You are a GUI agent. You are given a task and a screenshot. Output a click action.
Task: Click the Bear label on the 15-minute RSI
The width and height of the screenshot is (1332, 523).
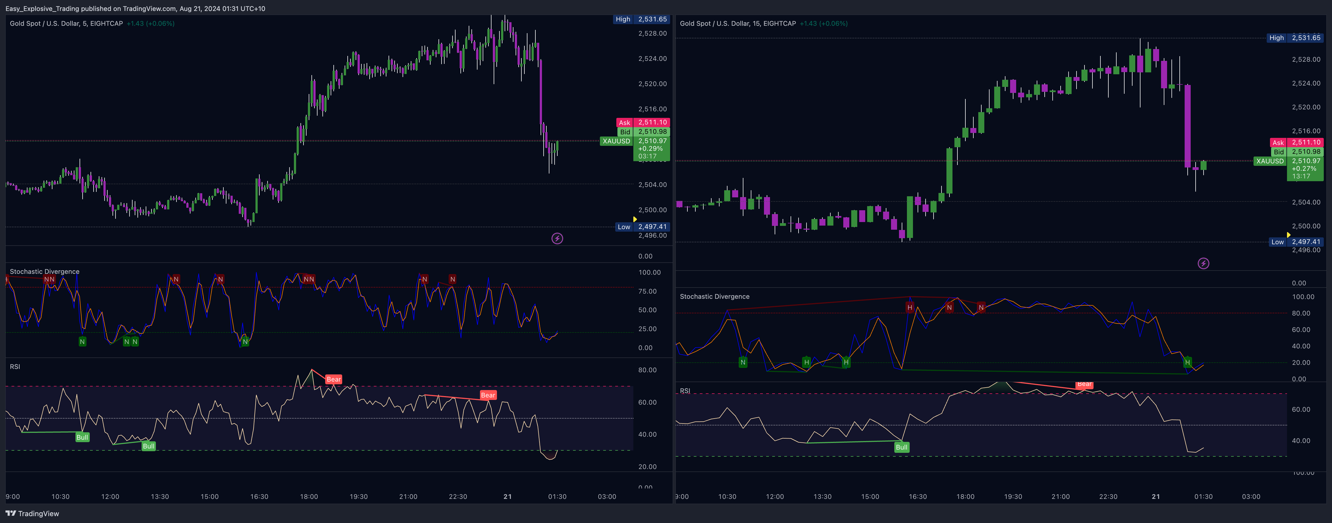pyautogui.click(x=1084, y=384)
